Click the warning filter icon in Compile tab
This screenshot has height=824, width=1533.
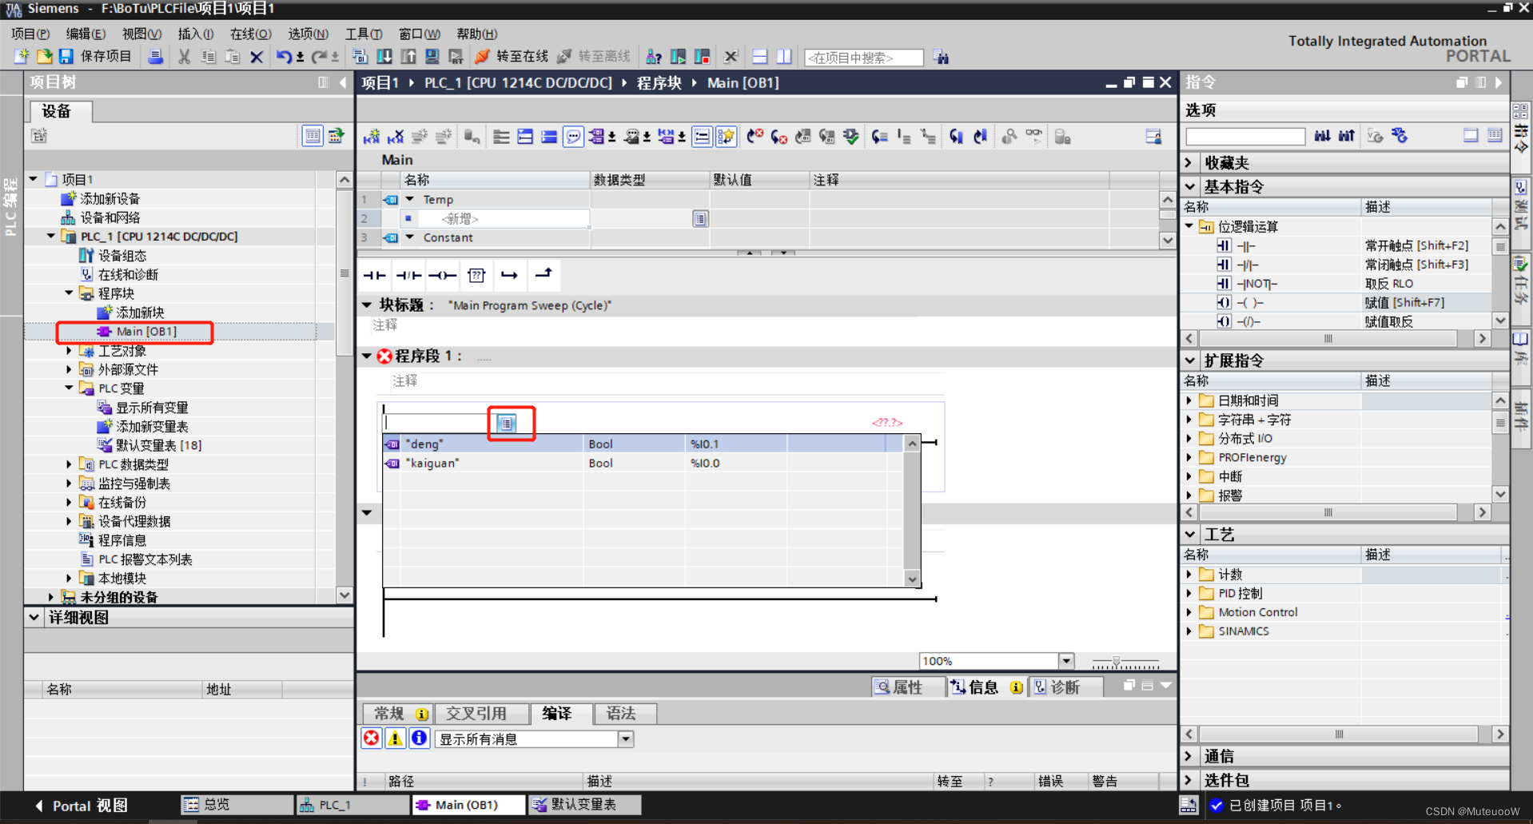point(395,738)
